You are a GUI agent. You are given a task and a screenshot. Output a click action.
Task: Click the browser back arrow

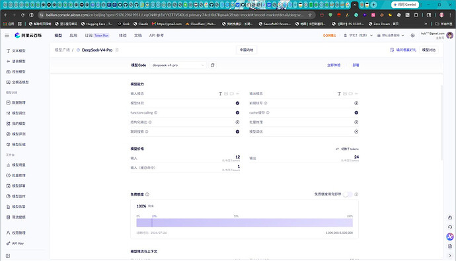pos(6,15)
